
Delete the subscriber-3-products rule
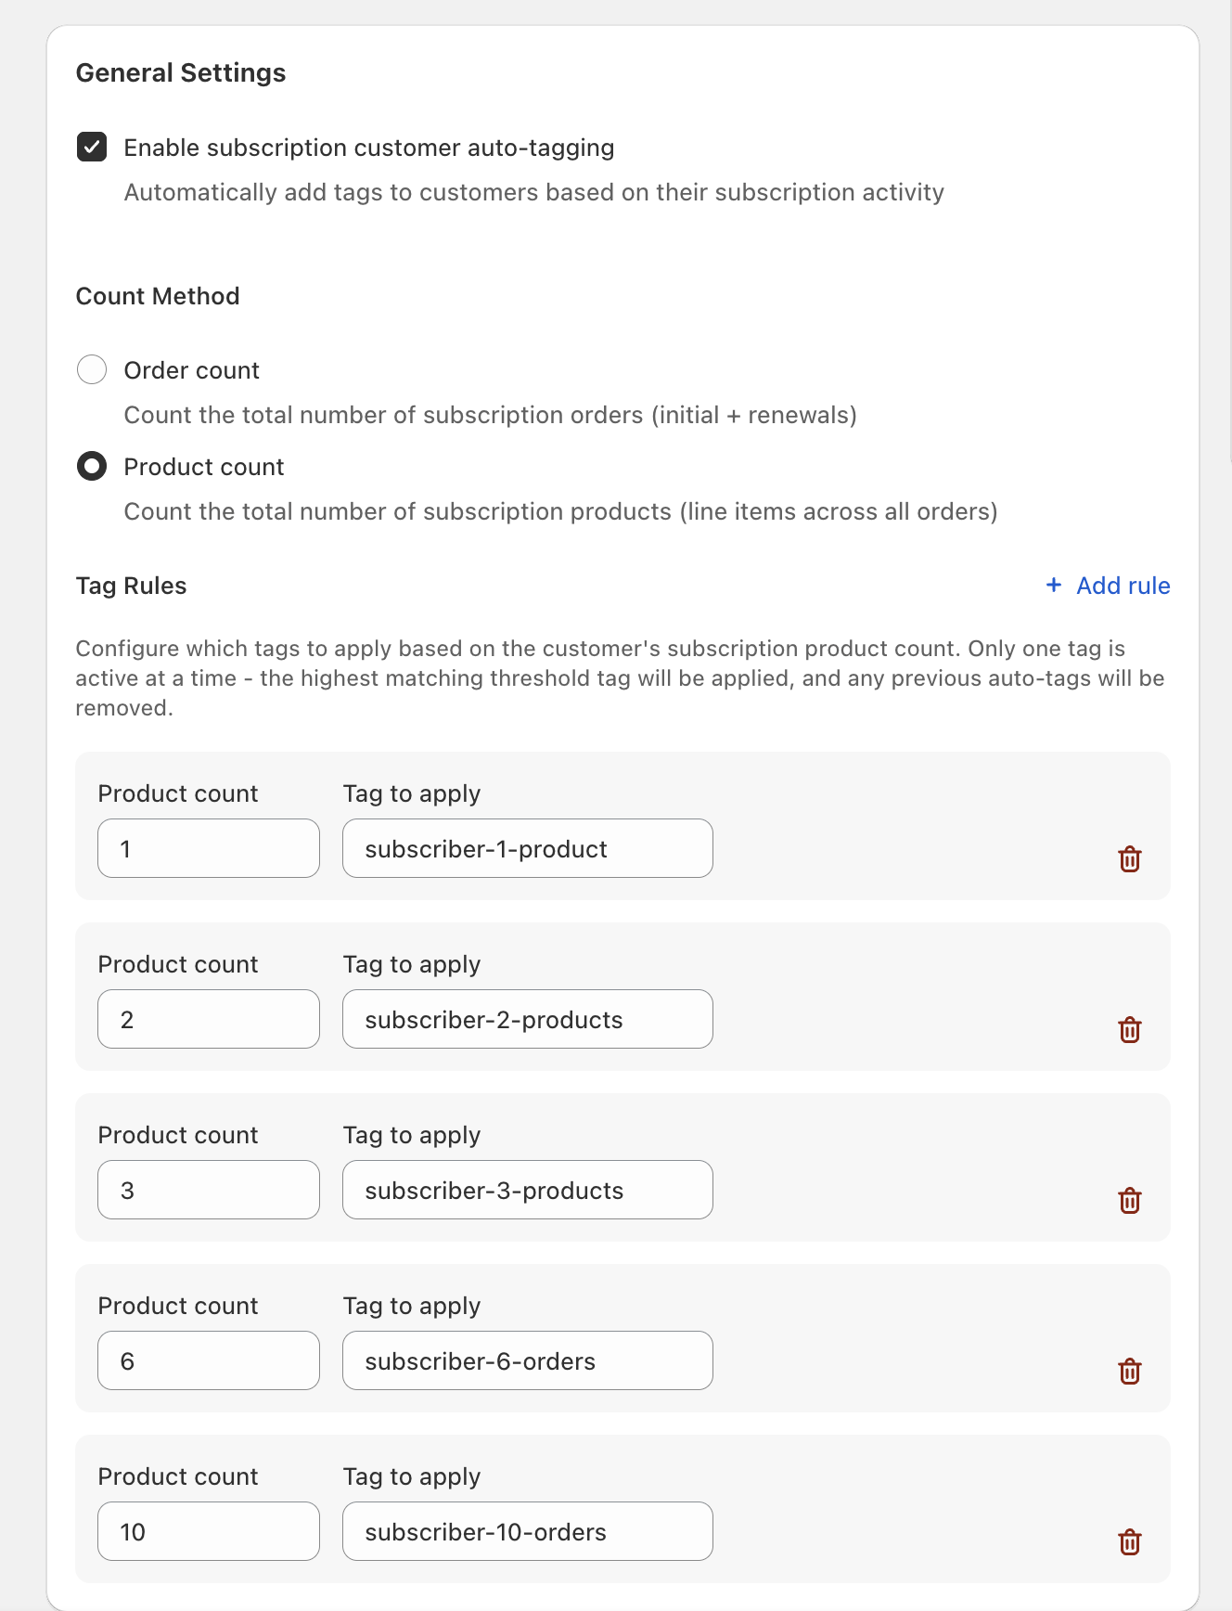(x=1130, y=1201)
